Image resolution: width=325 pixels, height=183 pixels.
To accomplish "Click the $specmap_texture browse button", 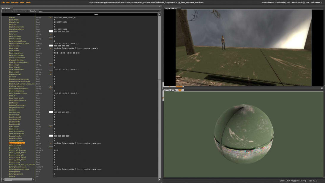I will [51, 143].
